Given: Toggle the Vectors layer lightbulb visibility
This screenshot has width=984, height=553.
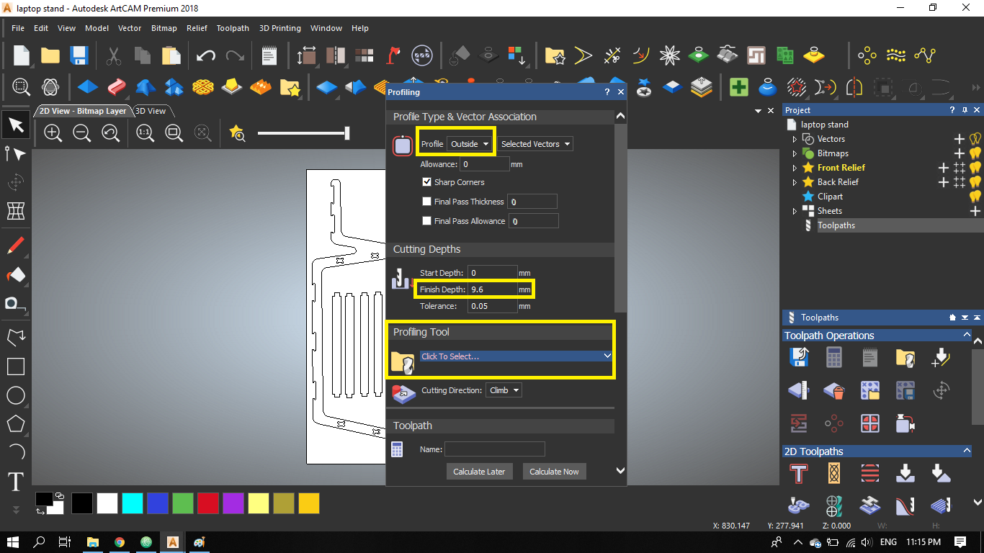Looking at the screenshot, I should pos(976,139).
